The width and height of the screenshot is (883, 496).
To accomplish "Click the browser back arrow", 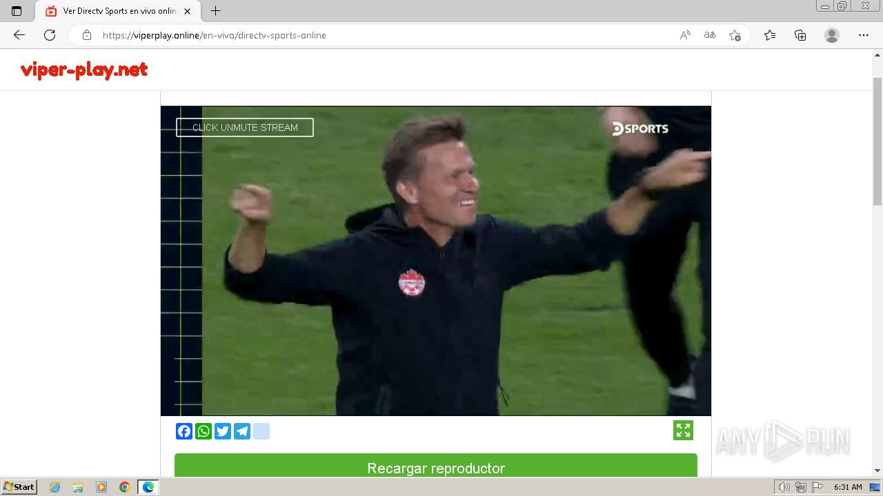I will tap(19, 35).
